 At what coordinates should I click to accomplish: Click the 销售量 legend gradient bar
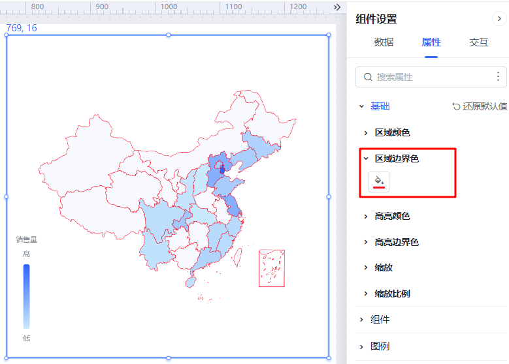pos(27,296)
